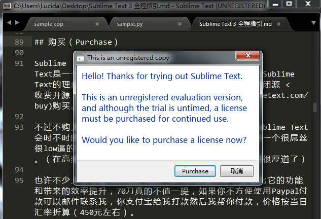The image size is (321, 219).
Task: Click line number 94 in the gutter
Action: pos(19,170)
